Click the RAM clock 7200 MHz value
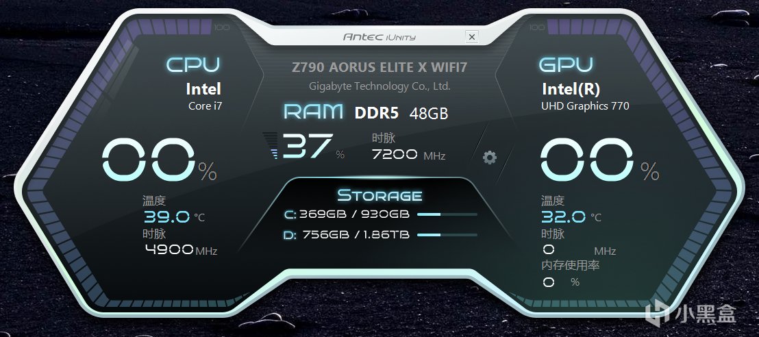The width and height of the screenshot is (759, 337). point(408,155)
